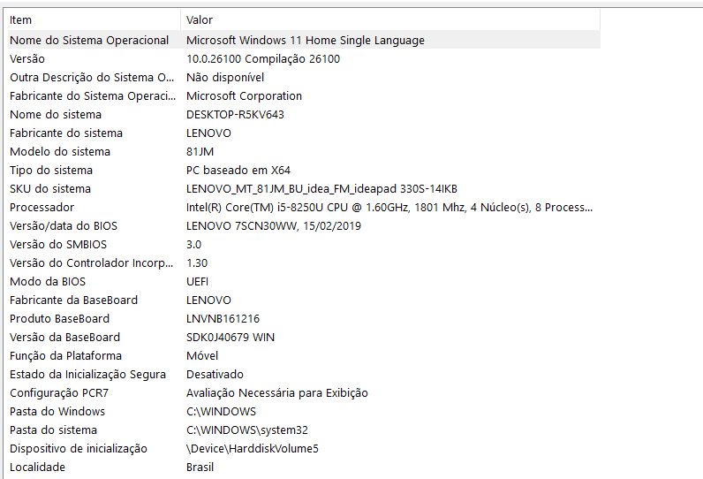
Task: Select the 'Modo da BIOS' row
Action: click(304, 282)
